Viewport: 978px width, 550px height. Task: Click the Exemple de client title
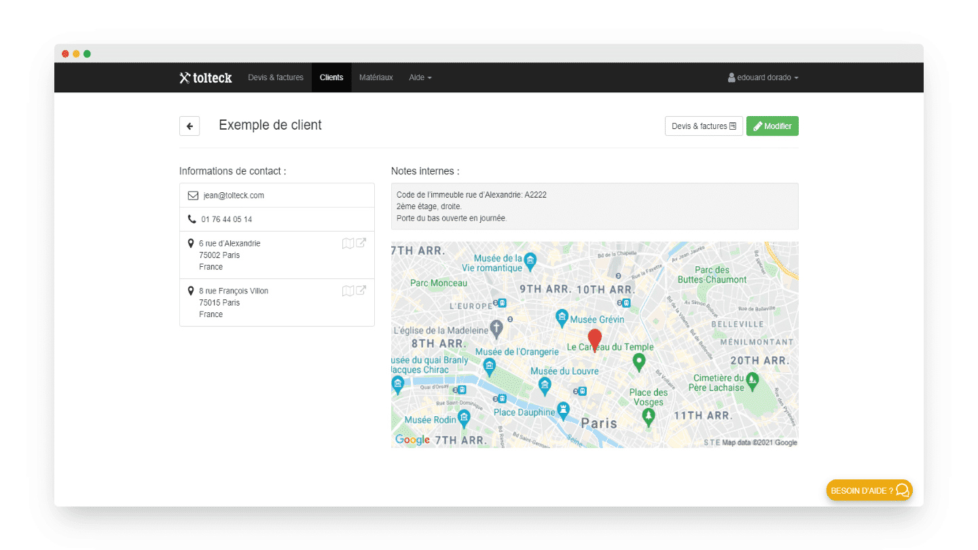click(270, 125)
